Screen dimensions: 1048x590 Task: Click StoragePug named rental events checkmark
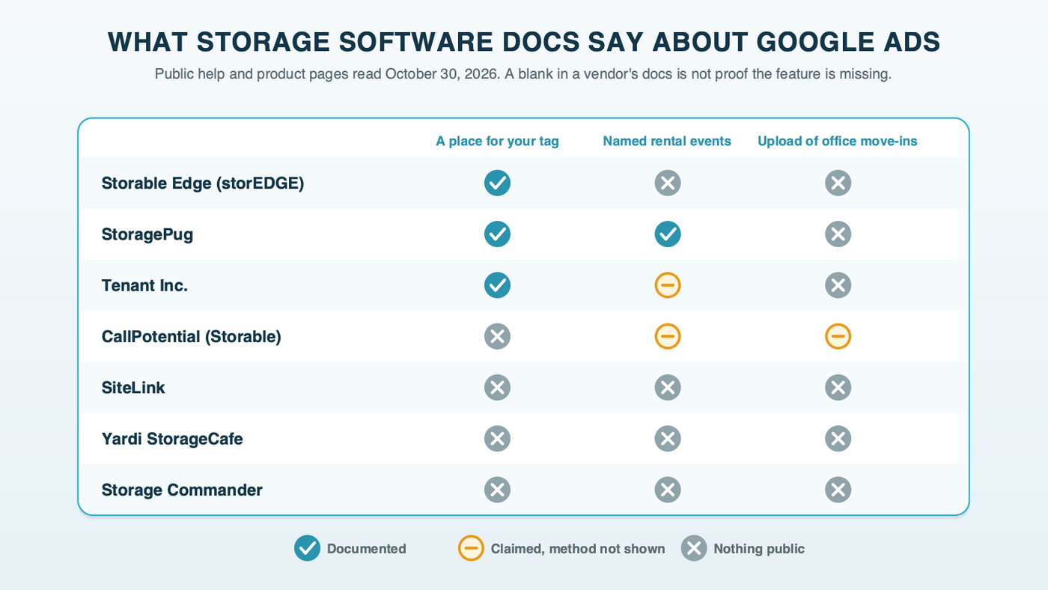click(668, 234)
